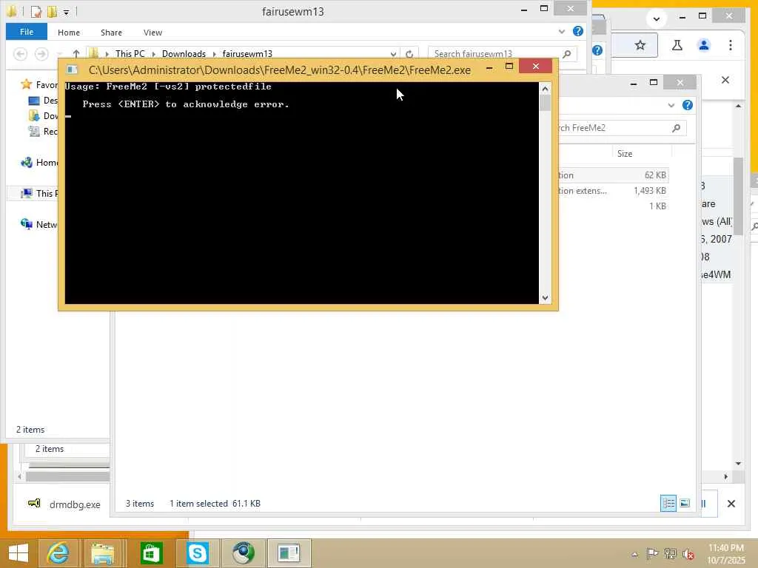758x568 pixels.
Task: Bookmark page with browser star icon
Action: pyautogui.click(x=640, y=45)
